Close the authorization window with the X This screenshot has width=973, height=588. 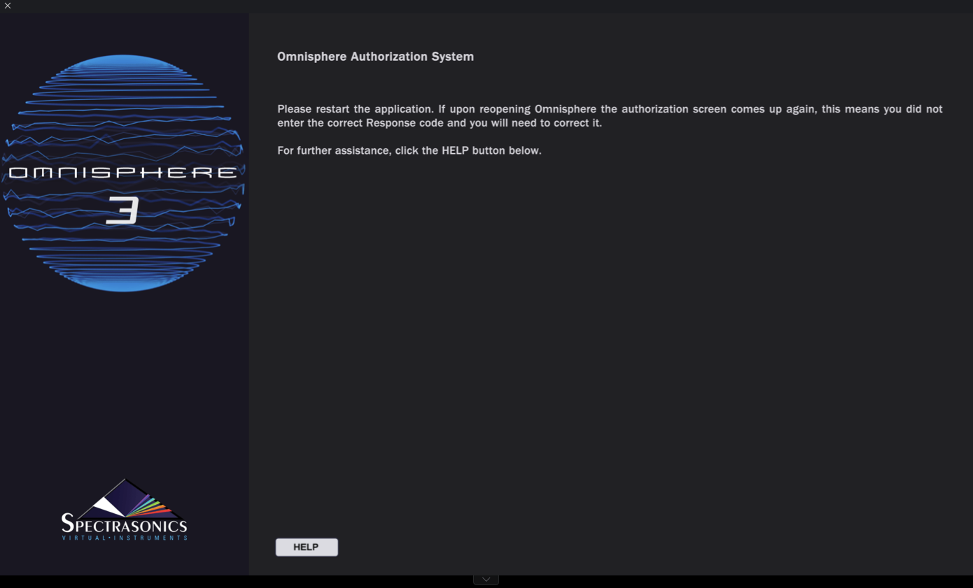(8, 6)
